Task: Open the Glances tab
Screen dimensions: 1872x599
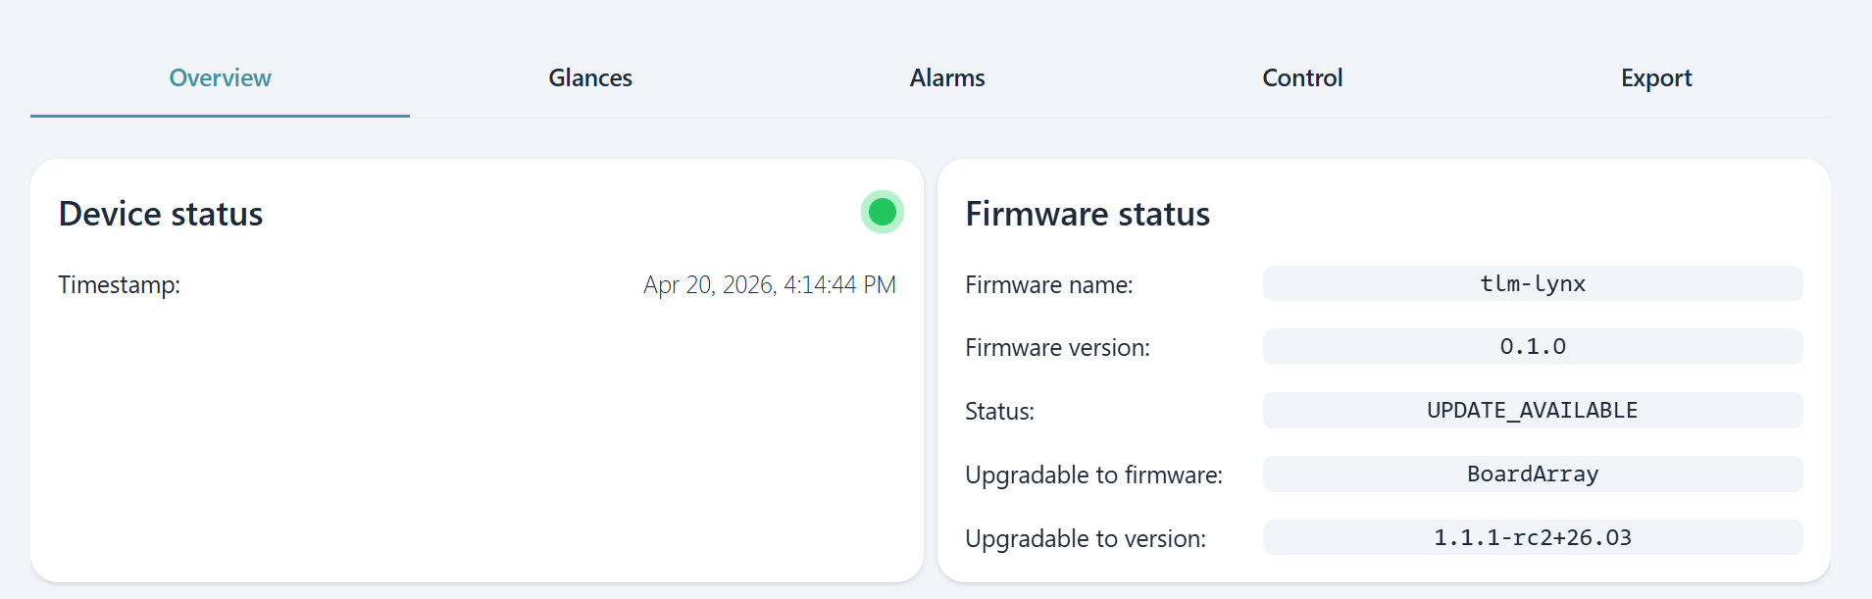Action: click(590, 78)
